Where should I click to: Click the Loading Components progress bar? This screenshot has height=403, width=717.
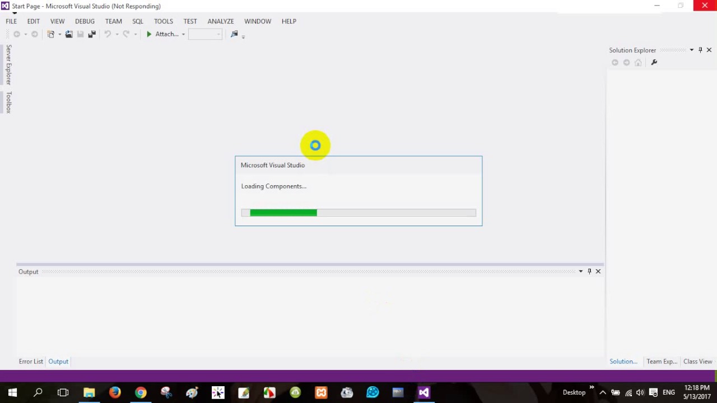[x=358, y=213]
